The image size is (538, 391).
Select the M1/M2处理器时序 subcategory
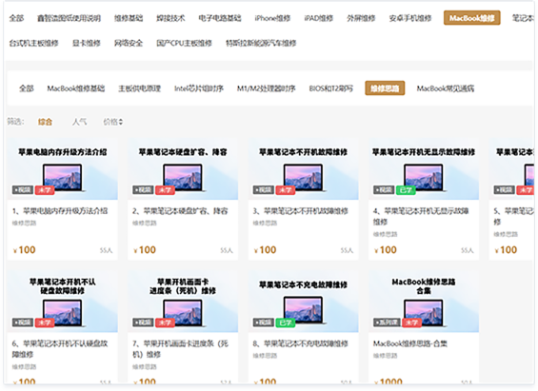point(267,88)
